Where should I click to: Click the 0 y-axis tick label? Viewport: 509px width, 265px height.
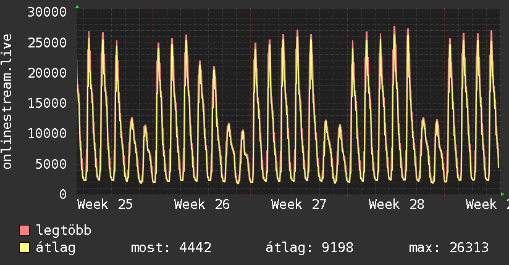click(63, 194)
